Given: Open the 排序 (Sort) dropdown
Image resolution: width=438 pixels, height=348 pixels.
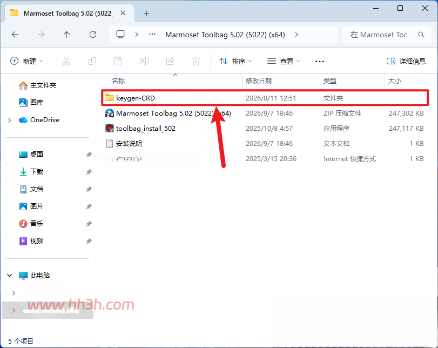Looking at the screenshot, I should tap(235, 61).
